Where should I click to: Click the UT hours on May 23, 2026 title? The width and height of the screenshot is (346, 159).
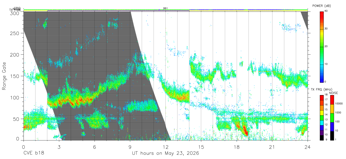(166, 153)
